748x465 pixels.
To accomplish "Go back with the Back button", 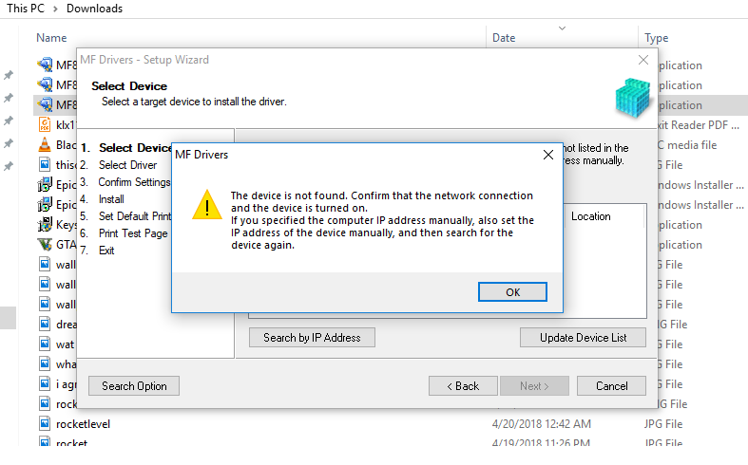I will coord(463,386).
